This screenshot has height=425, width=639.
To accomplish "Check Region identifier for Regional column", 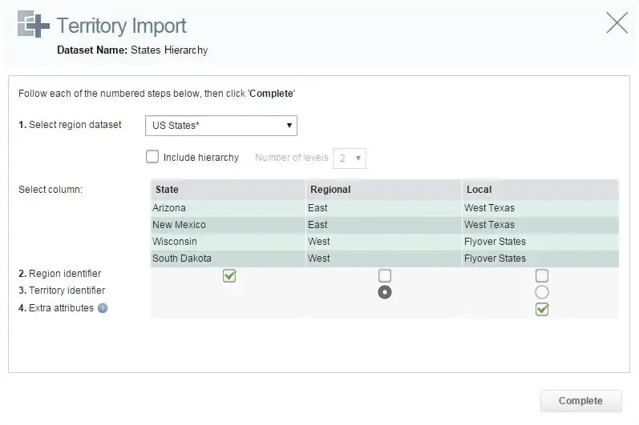I will click(x=385, y=275).
